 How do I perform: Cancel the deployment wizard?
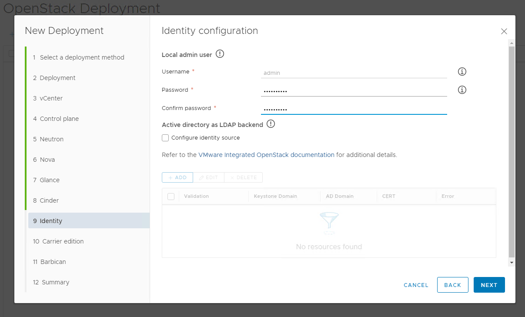[416, 285]
